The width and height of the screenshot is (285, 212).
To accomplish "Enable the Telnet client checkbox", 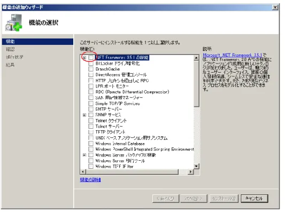I will (91, 121).
